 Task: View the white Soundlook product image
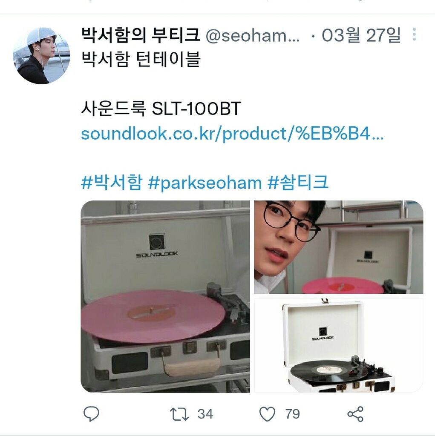[339, 346]
